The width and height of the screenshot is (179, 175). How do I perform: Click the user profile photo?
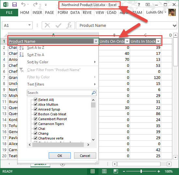click(x=172, y=12)
